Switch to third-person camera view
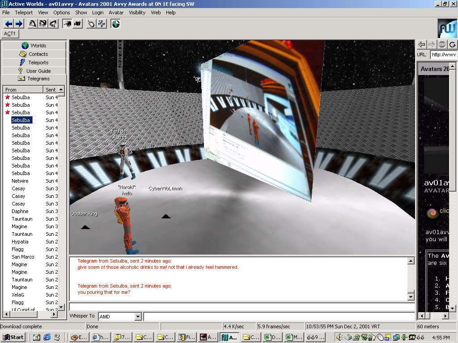 [x=77, y=24]
